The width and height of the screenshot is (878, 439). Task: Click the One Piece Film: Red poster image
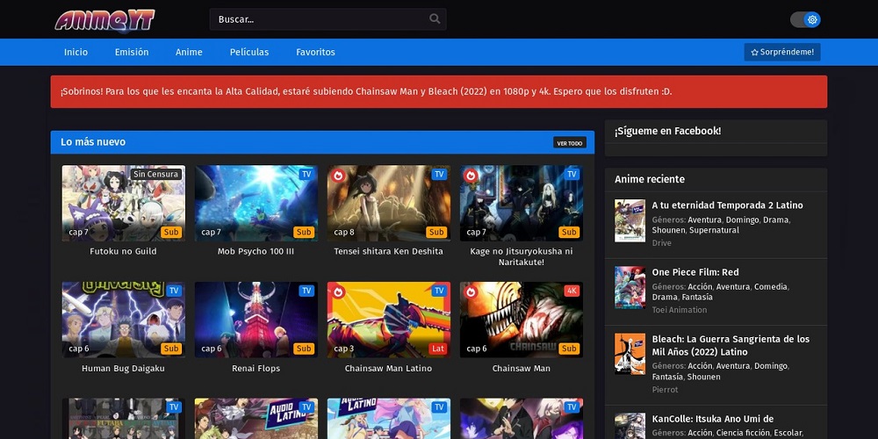click(630, 287)
